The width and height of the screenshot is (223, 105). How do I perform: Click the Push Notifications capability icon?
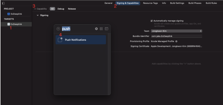[x=60, y=40]
